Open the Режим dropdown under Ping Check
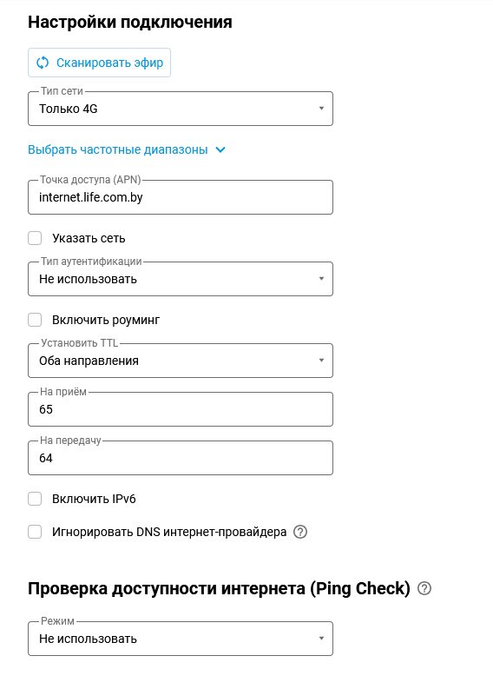Image resolution: width=493 pixels, height=689 pixels. tap(181, 639)
